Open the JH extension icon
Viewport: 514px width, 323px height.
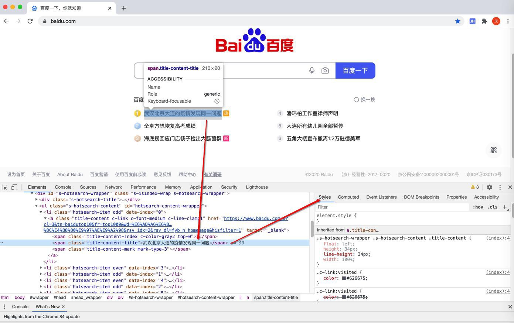click(472, 21)
